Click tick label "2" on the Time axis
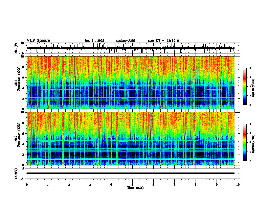 pyautogui.click(x=69, y=185)
